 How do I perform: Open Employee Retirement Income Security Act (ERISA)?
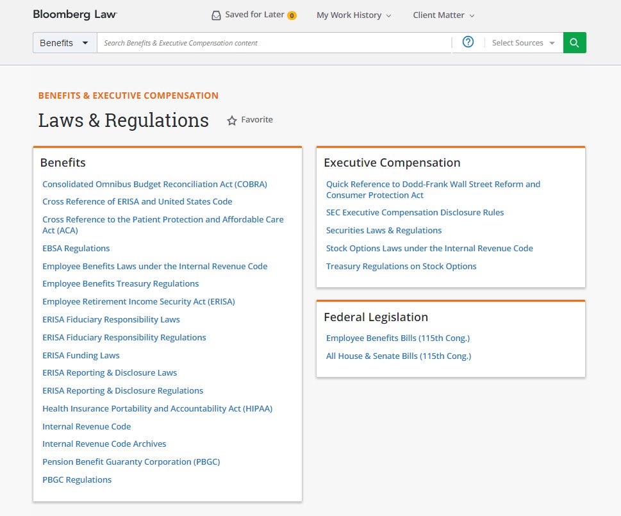[138, 301]
